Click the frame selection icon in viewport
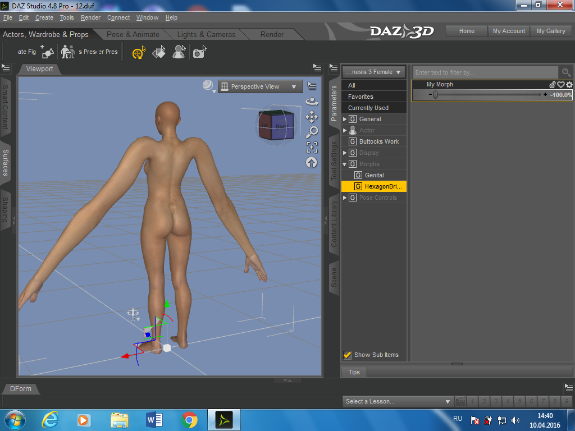575x431 pixels. point(312,147)
